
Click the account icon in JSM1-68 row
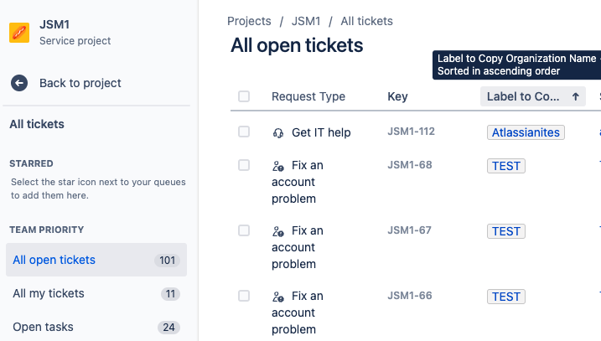point(278,166)
